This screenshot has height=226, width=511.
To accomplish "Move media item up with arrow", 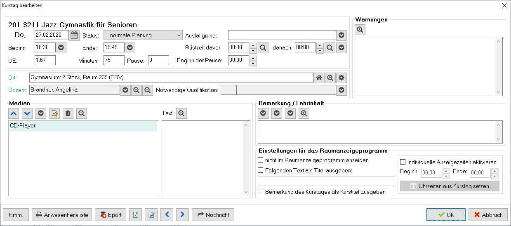I will coord(14,113).
